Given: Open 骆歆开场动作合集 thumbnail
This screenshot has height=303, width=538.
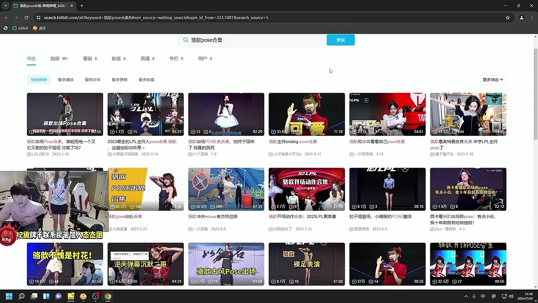Looking at the screenshot, I should click(x=307, y=189).
